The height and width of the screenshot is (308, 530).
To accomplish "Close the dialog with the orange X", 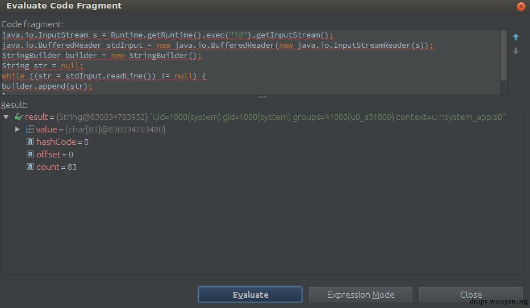I will [x=520, y=7].
